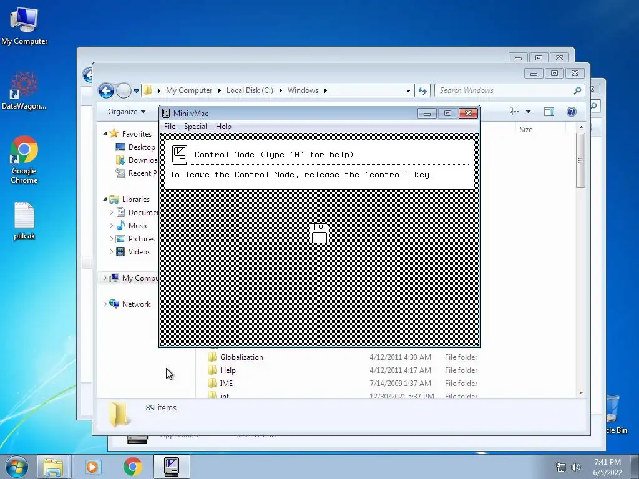Open My Computer desktop icon
This screenshot has height=479, width=639.
pyautogui.click(x=24, y=25)
